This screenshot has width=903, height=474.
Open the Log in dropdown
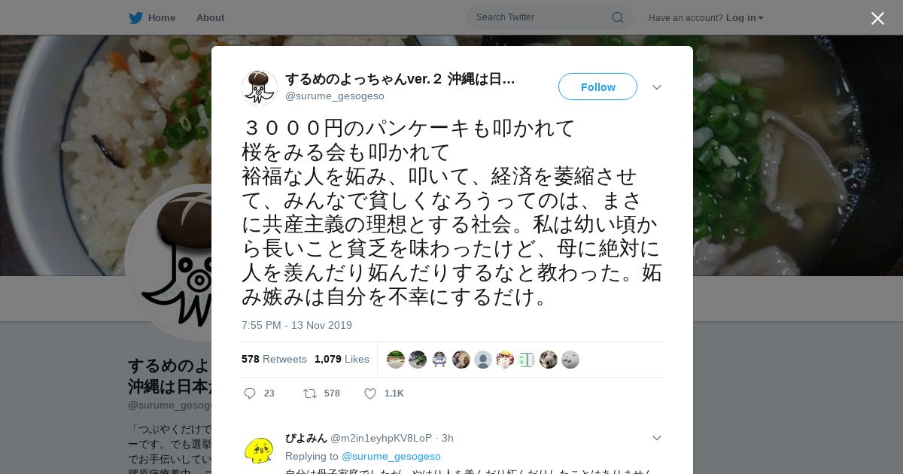744,17
